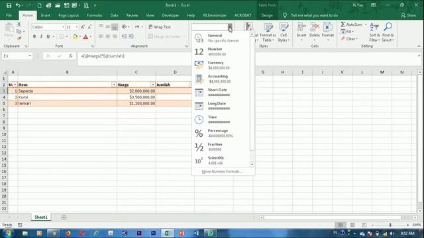Click Fill button in Editing group
The width and height of the screenshot is (424, 238).
pos(347,32)
